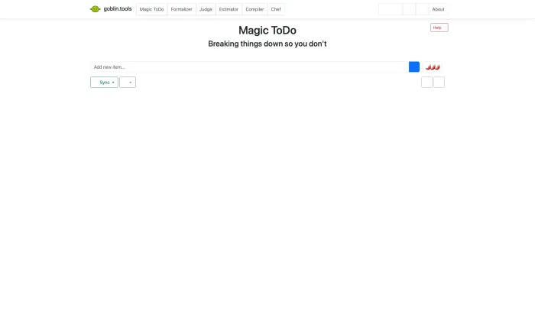The width and height of the screenshot is (535, 335).
Task: Select the Compiler tab
Action: [x=255, y=9]
